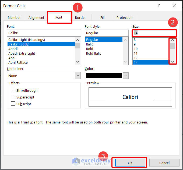
Task: Open the Border tab
Action: [80, 17]
